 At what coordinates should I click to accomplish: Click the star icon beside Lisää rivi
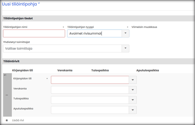[7, 120]
